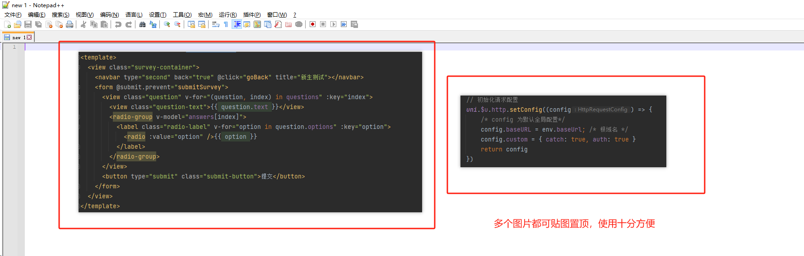
Task: Toggle show all characters pilcrow icon
Action: click(226, 24)
